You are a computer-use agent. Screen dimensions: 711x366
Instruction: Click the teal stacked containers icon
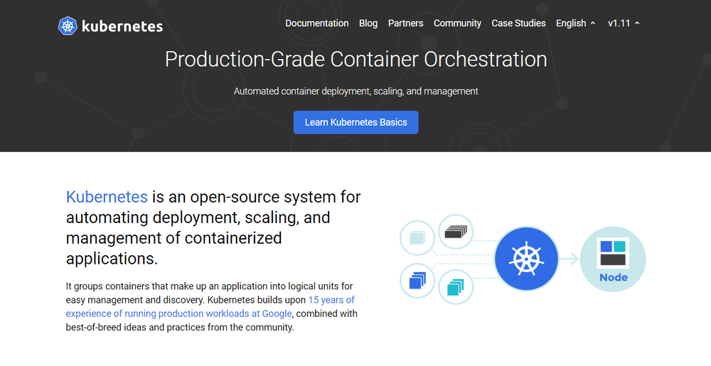456,286
